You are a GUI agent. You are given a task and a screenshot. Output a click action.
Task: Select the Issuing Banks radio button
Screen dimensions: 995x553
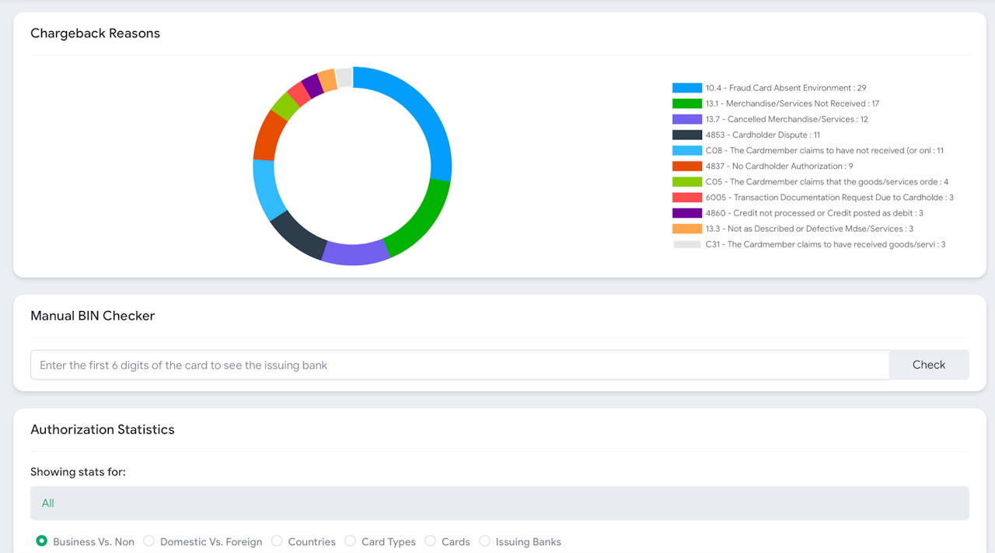coord(485,541)
